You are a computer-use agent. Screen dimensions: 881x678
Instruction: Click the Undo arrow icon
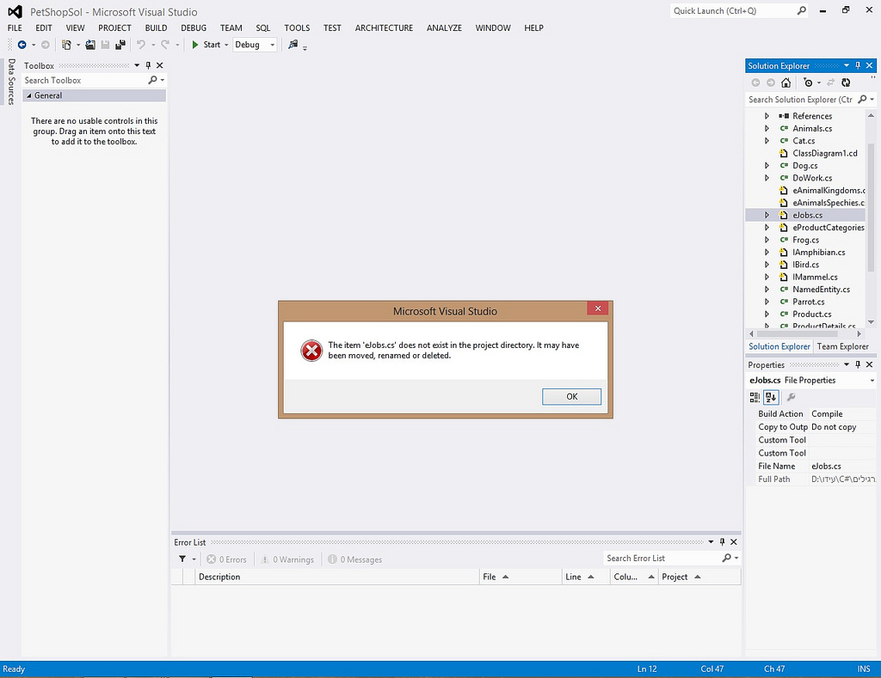point(141,45)
